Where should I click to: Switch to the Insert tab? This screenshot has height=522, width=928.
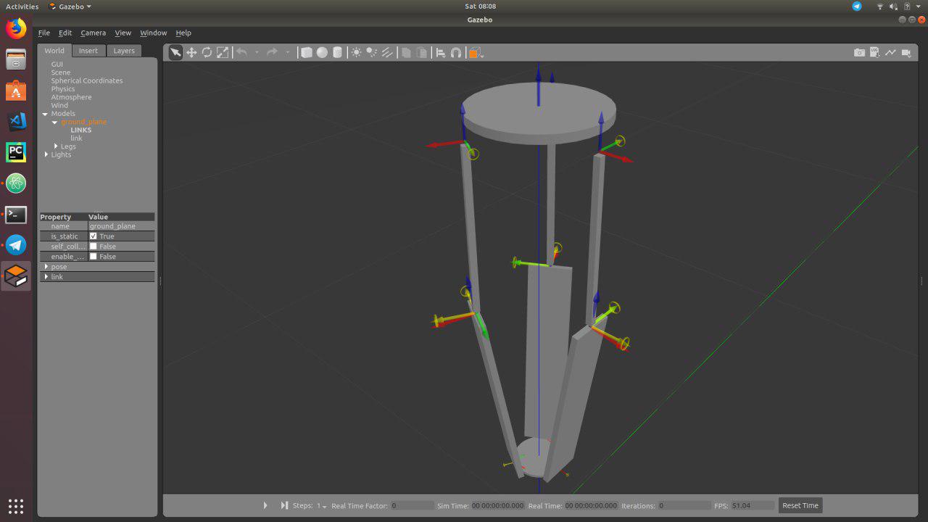point(88,51)
